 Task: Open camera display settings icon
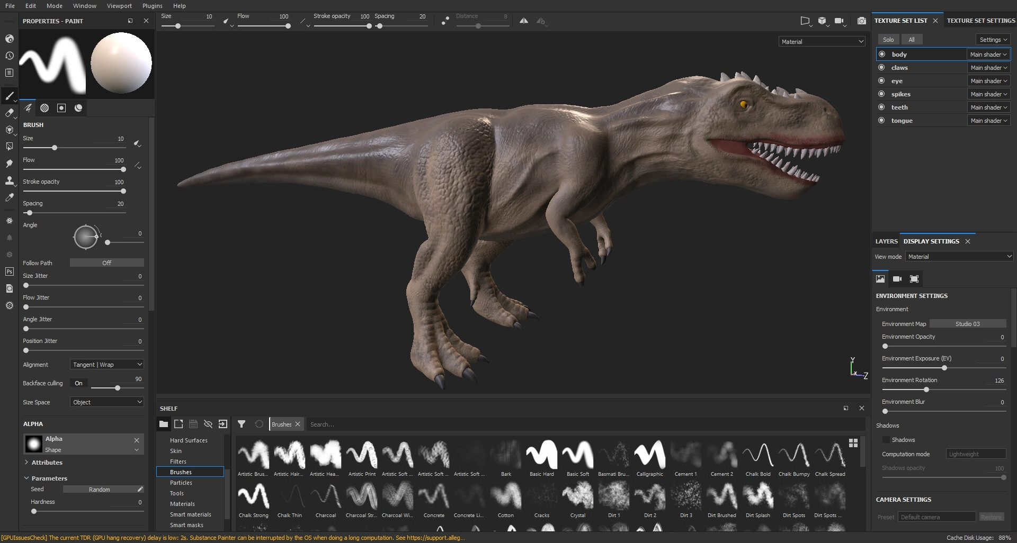point(897,279)
